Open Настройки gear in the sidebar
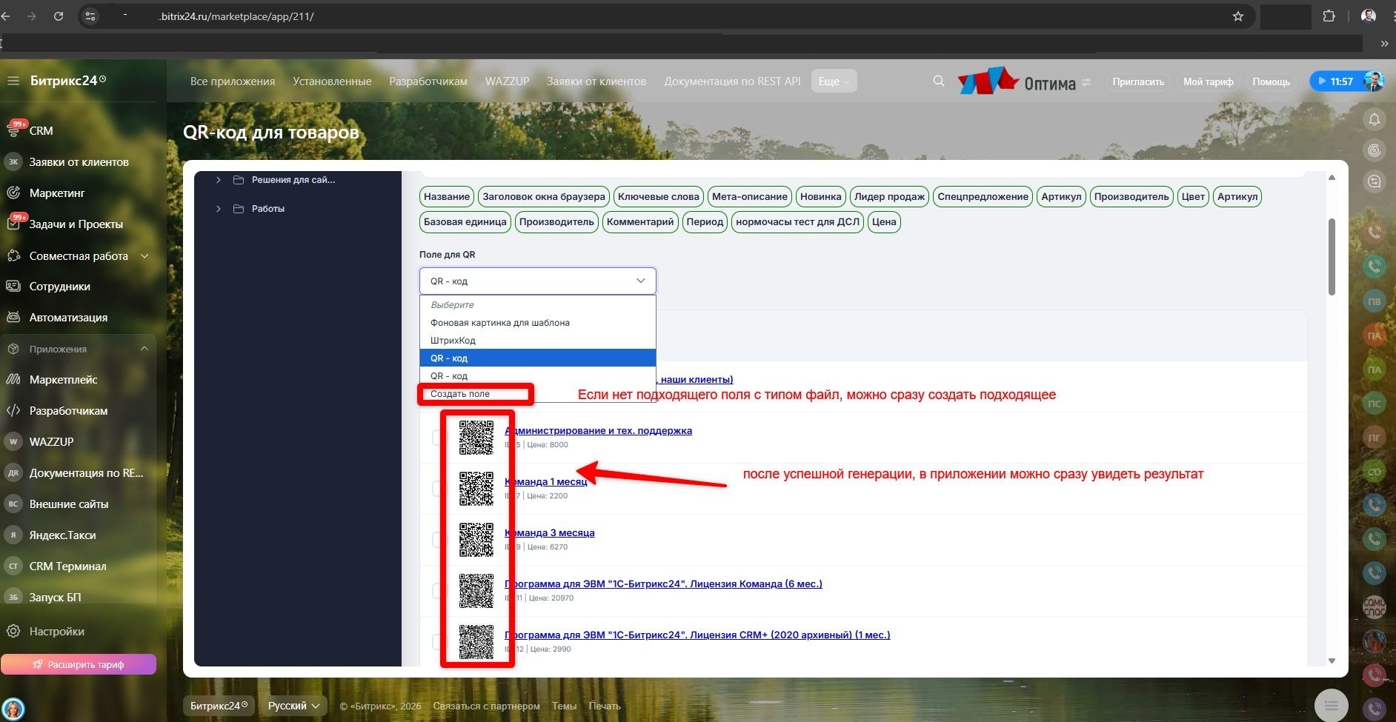Viewport: 1396px width, 722px height. coord(56,632)
